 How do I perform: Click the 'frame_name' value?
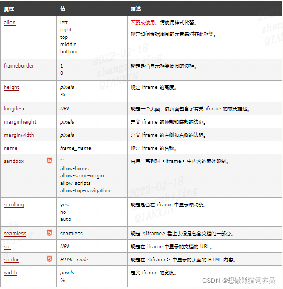[x=76, y=148]
